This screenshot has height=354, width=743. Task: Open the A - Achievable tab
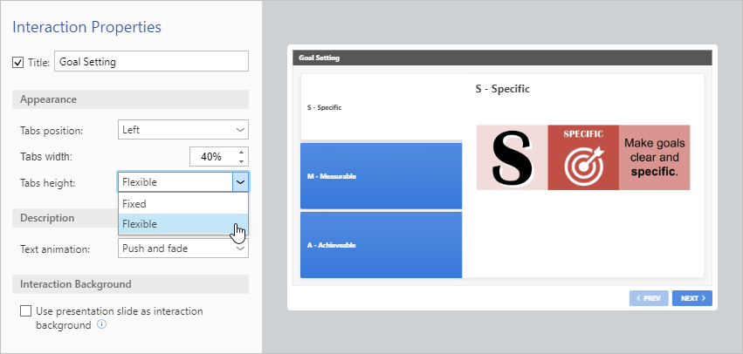pyautogui.click(x=381, y=245)
